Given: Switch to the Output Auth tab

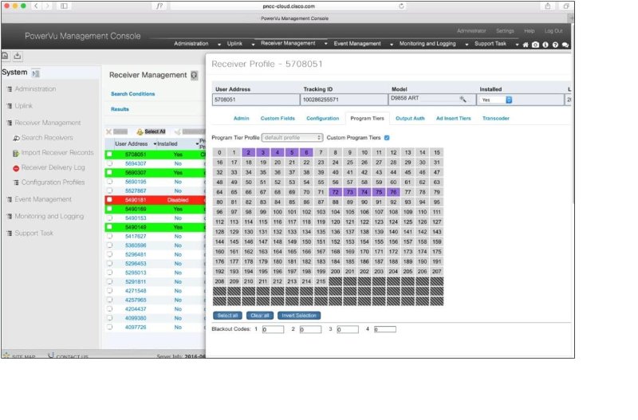Looking at the screenshot, I should 410,118.
